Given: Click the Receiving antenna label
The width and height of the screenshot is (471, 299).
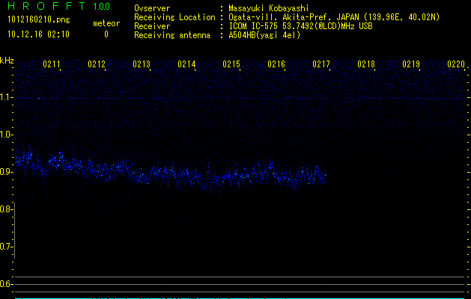Looking at the screenshot, I should pyautogui.click(x=172, y=35).
